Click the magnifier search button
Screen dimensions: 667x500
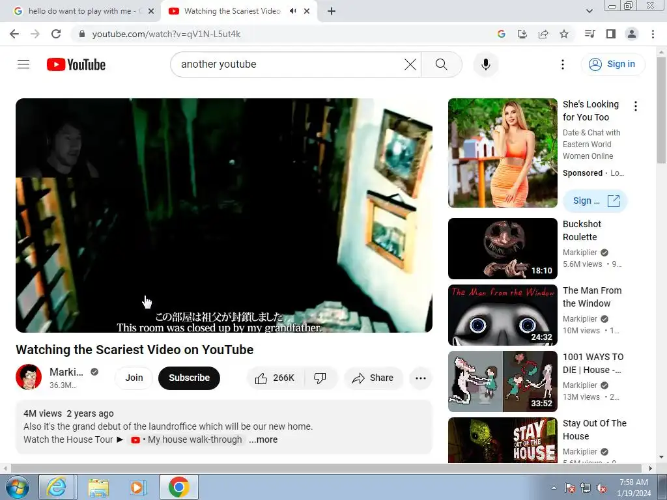pyautogui.click(x=442, y=64)
